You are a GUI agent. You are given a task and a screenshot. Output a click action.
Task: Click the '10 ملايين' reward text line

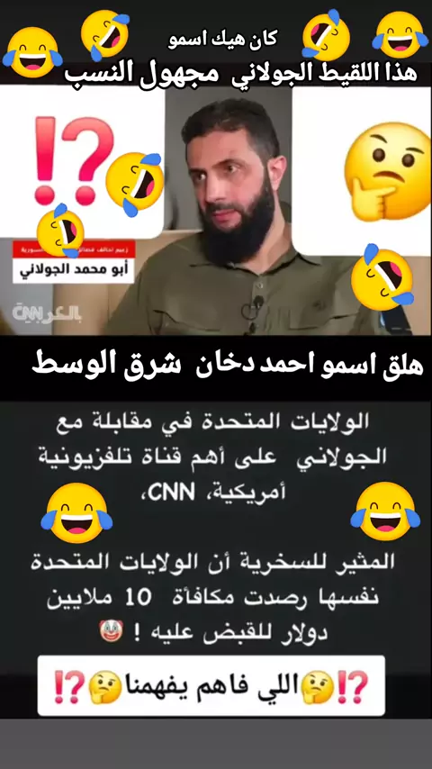[212, 601]
